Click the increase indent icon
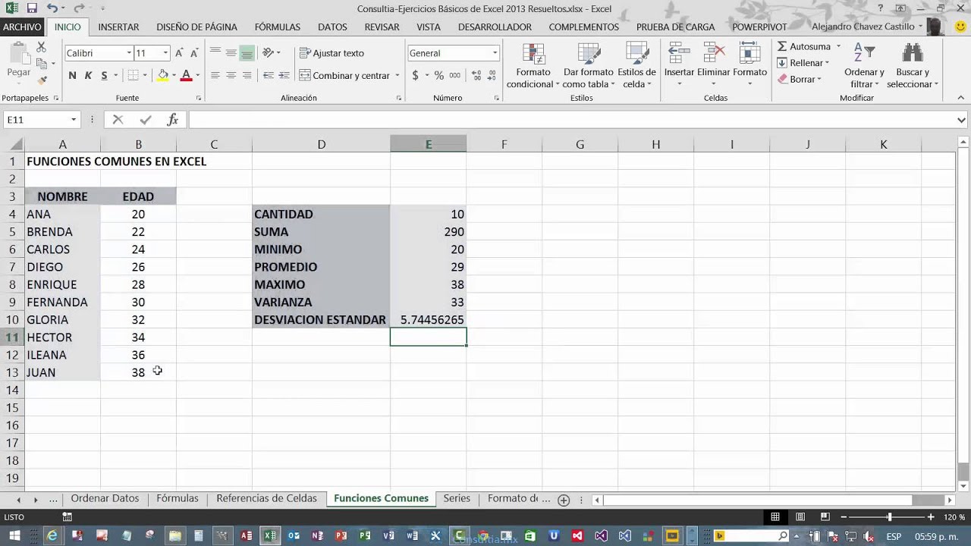This screenshot has height=546, width=971. [x=284, y=75]
